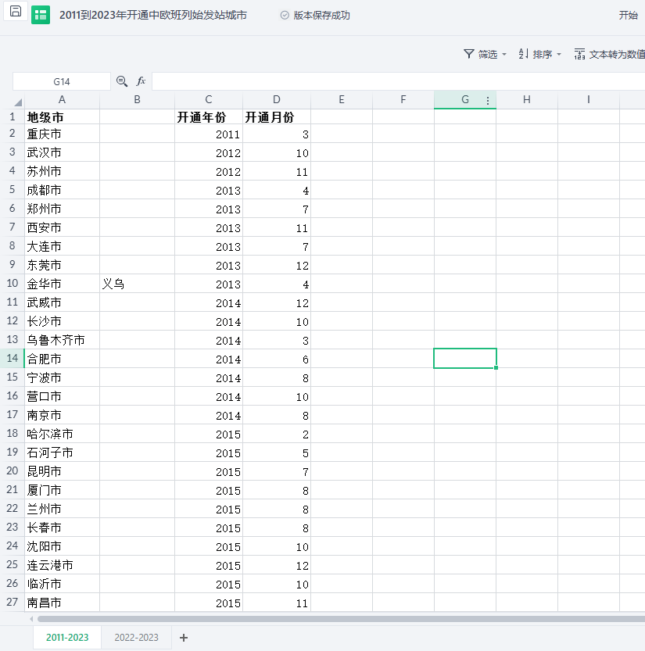
Task: Click the fx insert function icon
Action: click(x=142, y=81)
